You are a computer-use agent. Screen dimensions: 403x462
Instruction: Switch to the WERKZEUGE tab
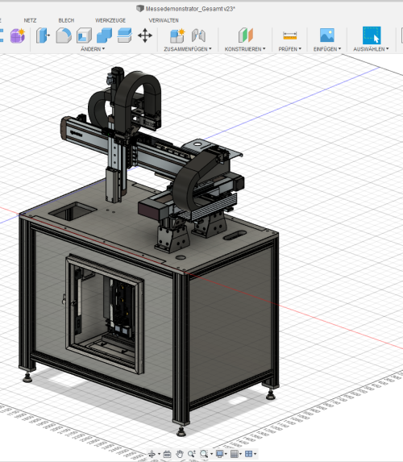click(110, 20)
